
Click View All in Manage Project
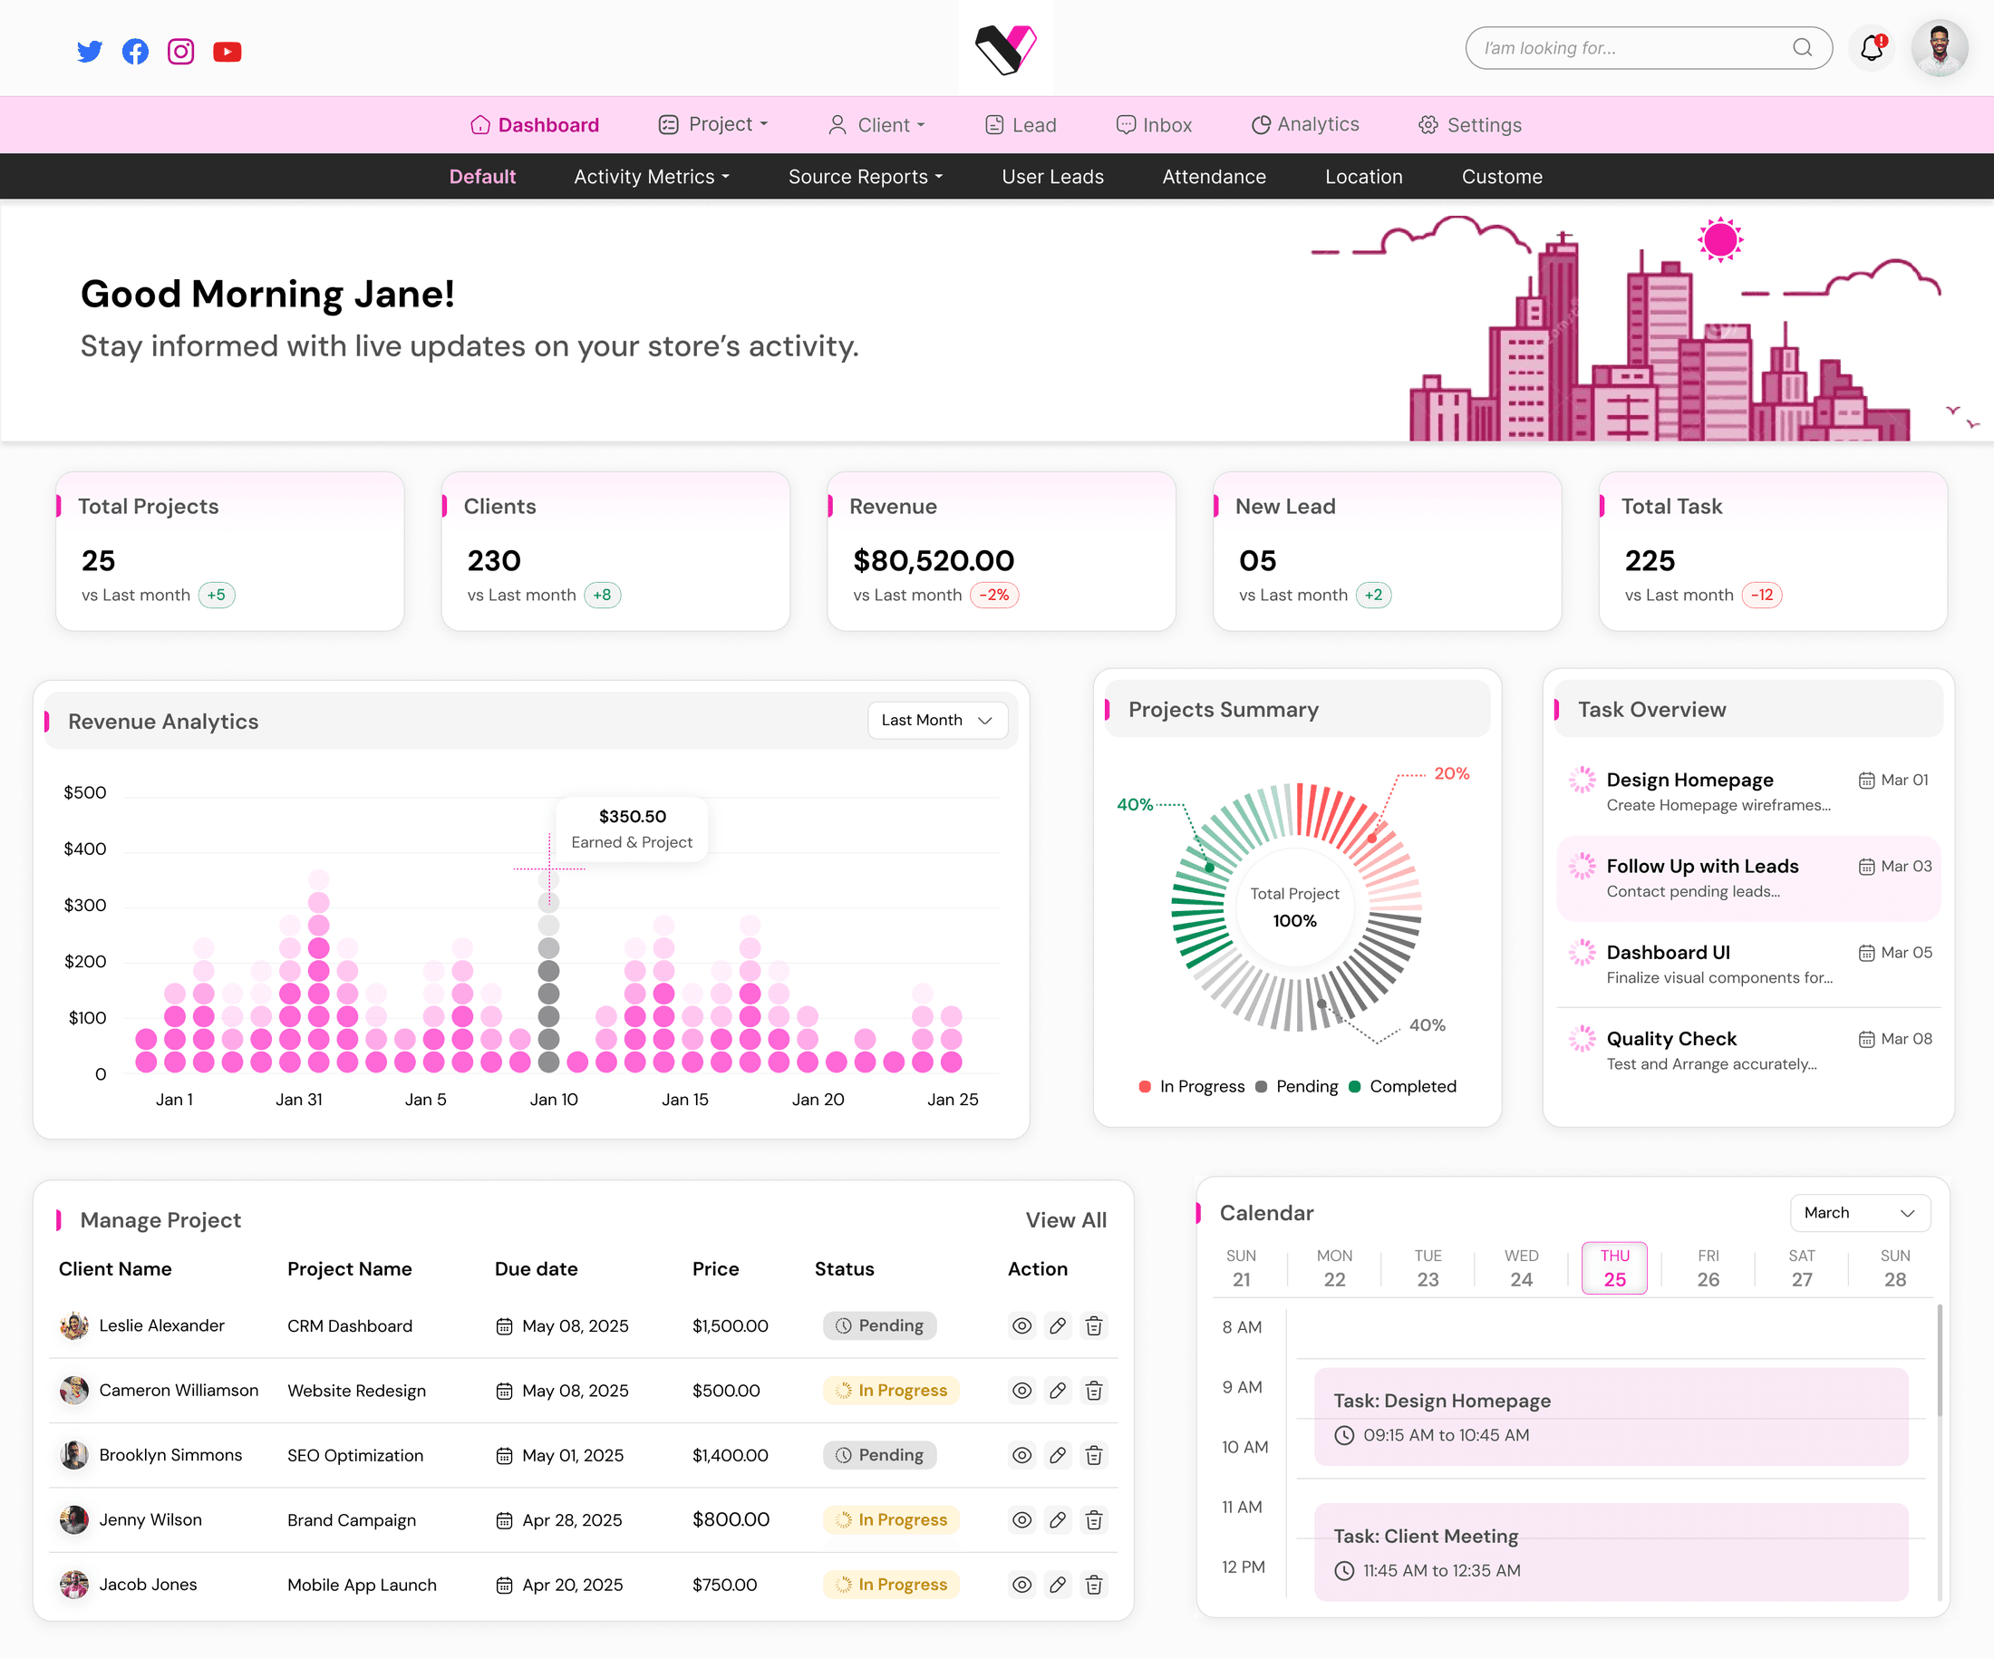click(x=1065, y=1220)
